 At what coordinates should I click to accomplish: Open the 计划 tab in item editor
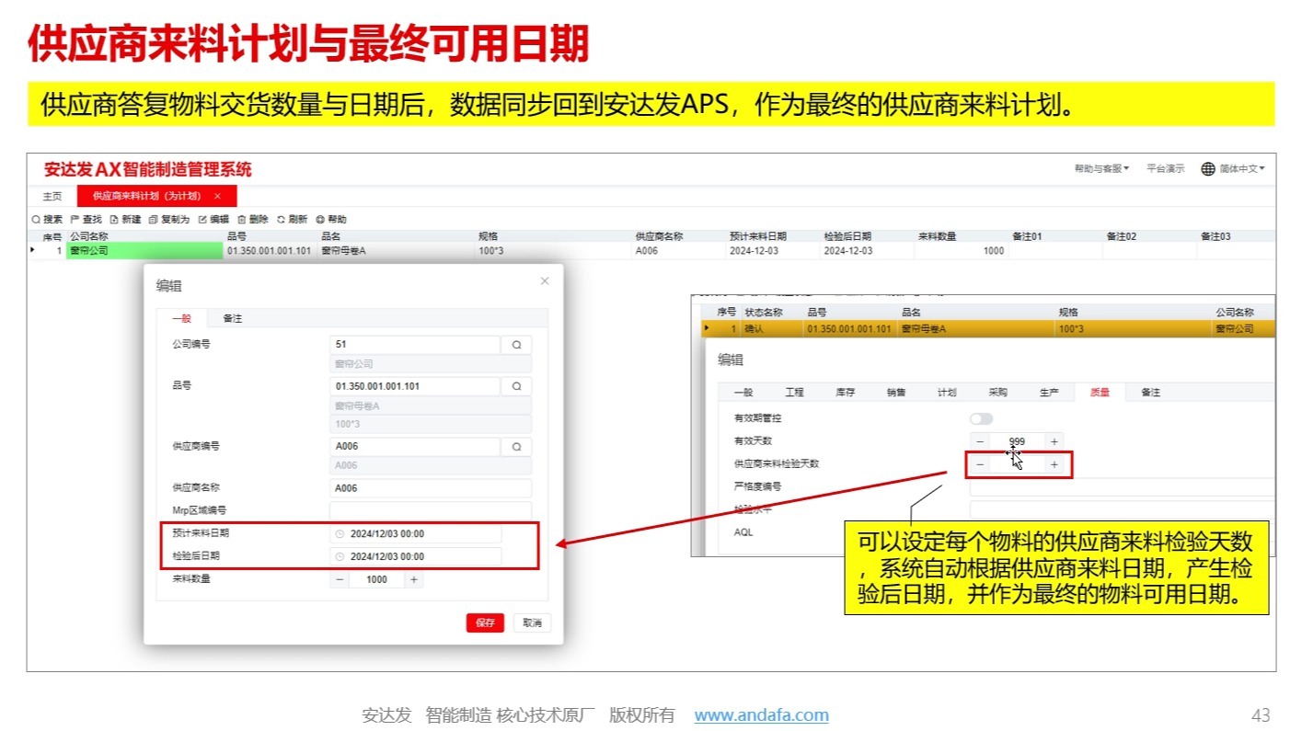[x=947, y=393]
